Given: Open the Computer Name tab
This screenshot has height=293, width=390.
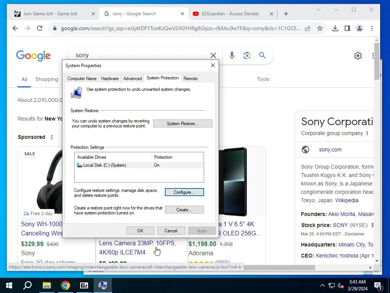Looking at the screenshot, I should (x=82, y=79).
